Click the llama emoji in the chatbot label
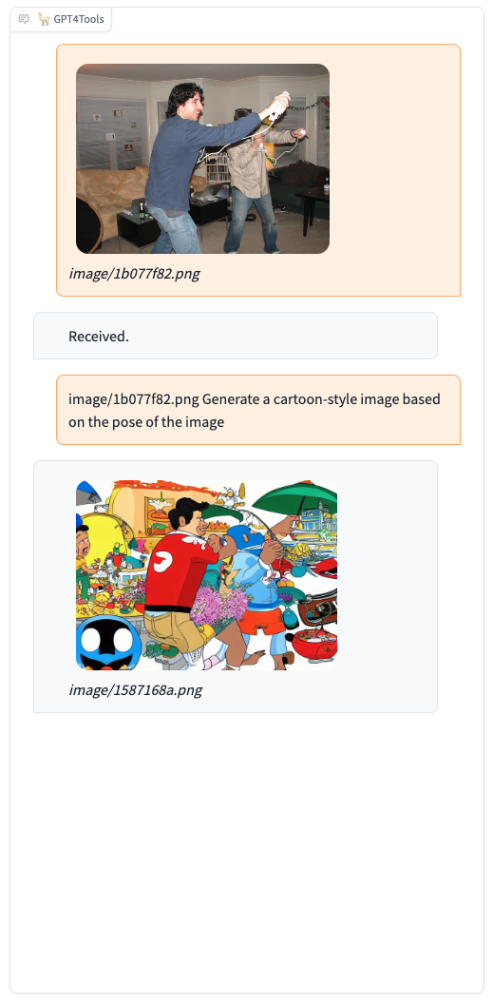Screen dimensions: 493x1005 pos(44,19)
